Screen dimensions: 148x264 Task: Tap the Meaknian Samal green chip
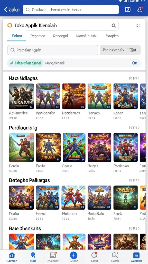tap(25, 63)
